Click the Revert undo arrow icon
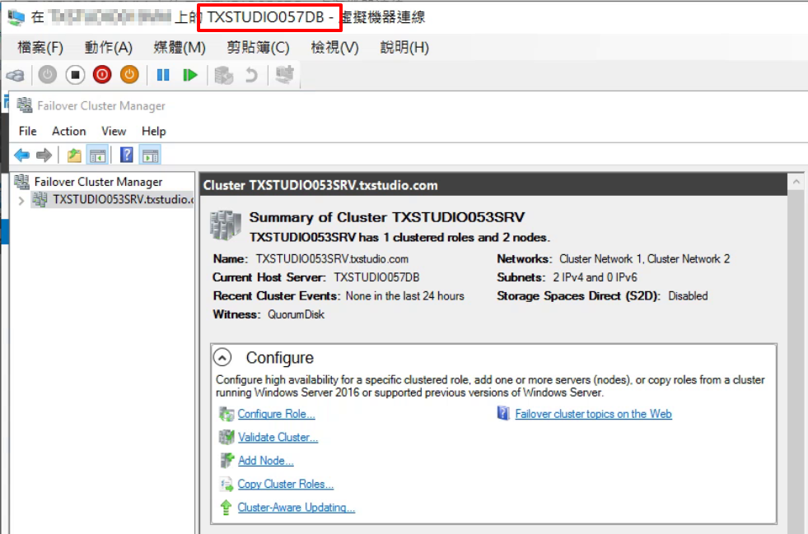The image size is (808, 534). click(251, 75)
